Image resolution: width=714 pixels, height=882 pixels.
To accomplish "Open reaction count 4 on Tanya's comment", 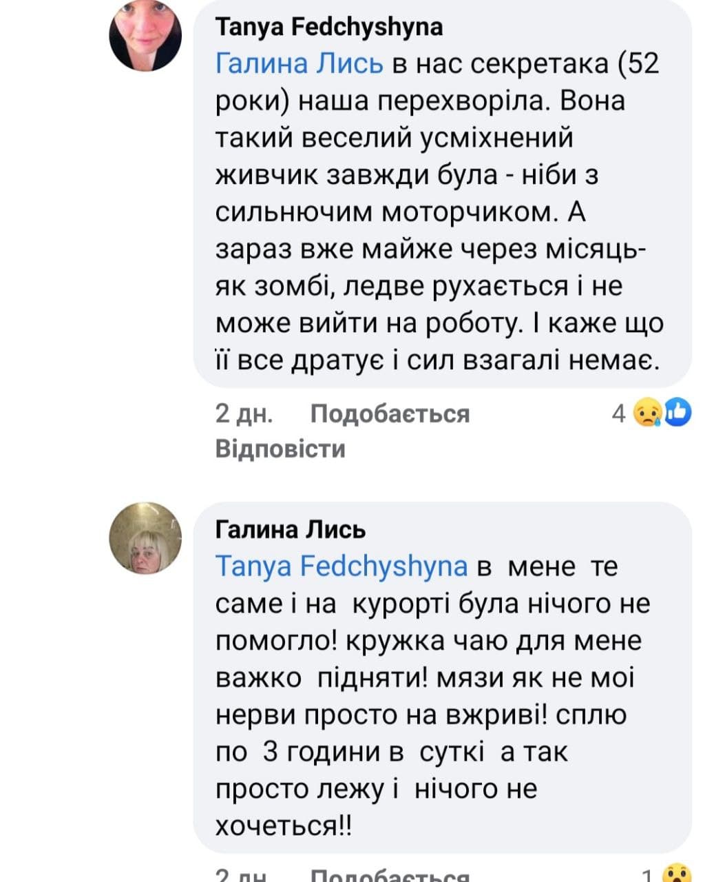I will pos(619,413).
